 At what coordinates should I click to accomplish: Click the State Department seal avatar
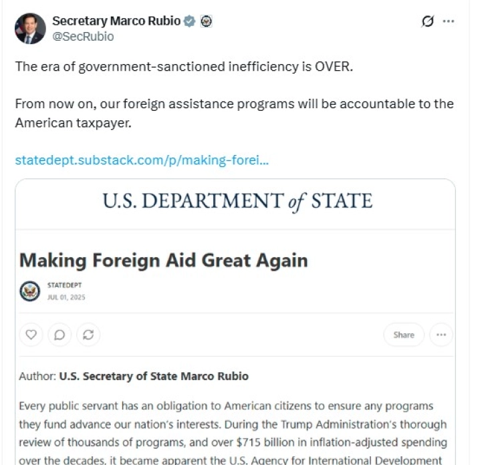(x=30, y=291)
